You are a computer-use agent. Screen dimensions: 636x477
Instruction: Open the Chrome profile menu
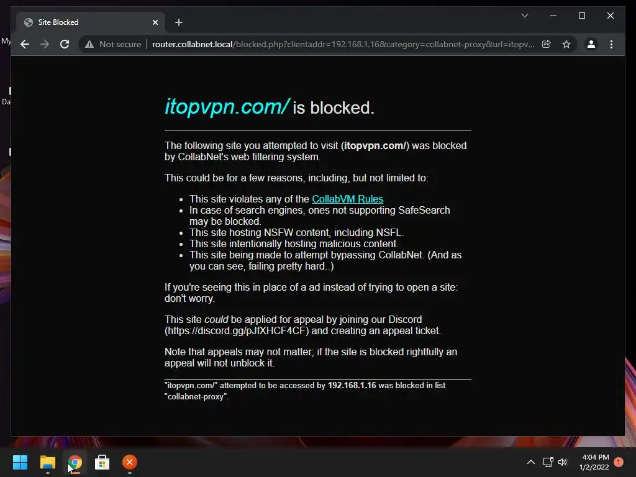pos(591,44)
